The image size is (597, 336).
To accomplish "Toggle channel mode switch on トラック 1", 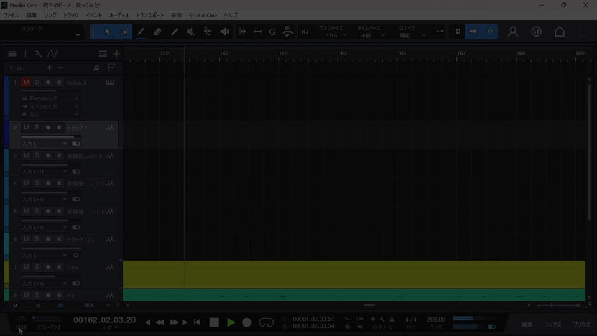I will 76,144.
